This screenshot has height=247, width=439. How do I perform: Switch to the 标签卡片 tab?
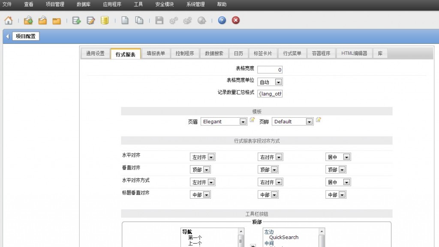click(x=263, y=54)
